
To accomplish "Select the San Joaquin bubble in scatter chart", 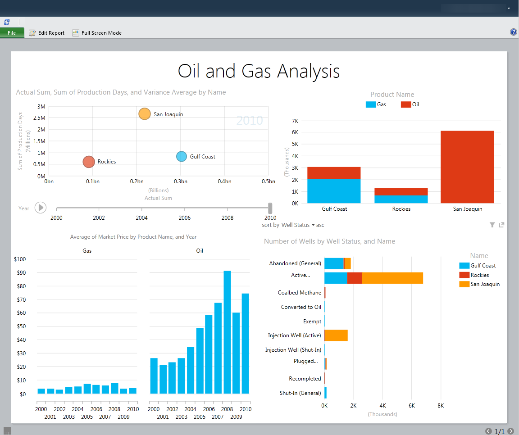I will [x=144, y=114].
